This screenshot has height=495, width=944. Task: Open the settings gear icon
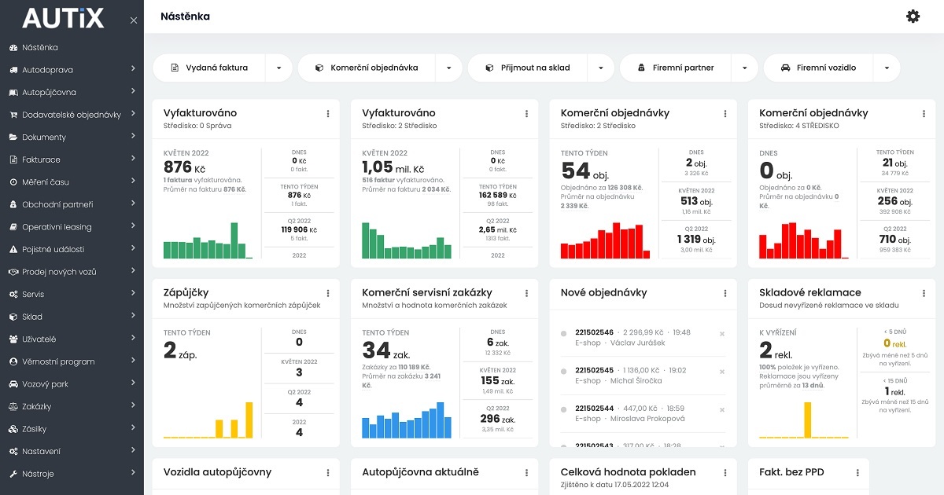[913, 16]
